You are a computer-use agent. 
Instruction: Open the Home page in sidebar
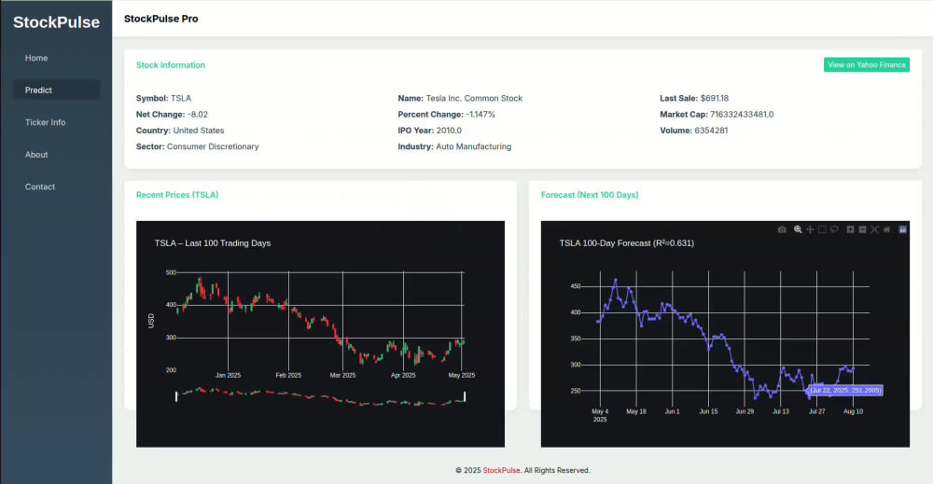(36, 58)
